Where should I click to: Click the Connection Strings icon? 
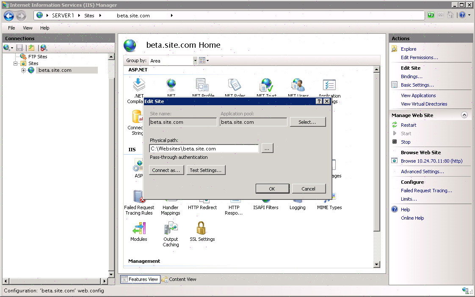tap(137, 117)
